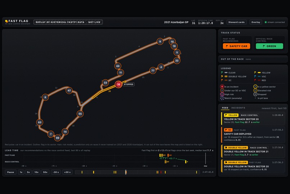This screenshot has width=290, height=194.
Task: Jump back 30 seconds
Action: tap(56, 172)
